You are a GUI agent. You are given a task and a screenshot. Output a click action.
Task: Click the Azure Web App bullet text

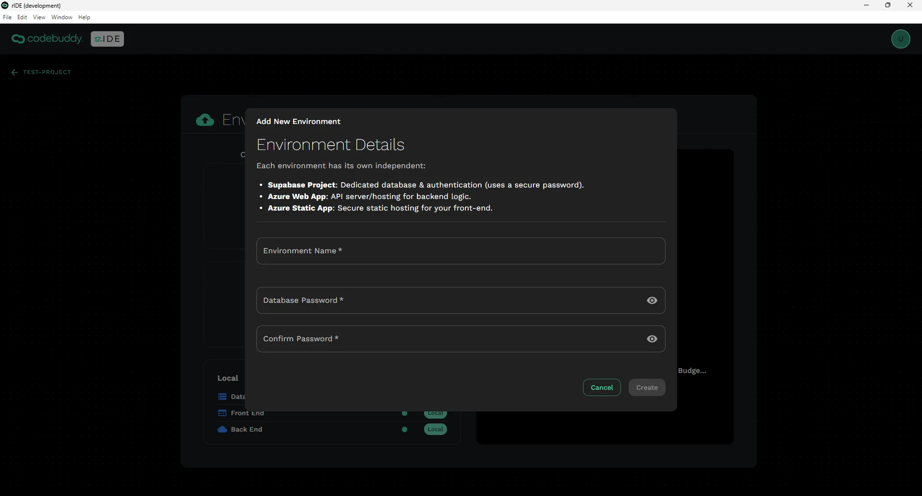(369, 197)
